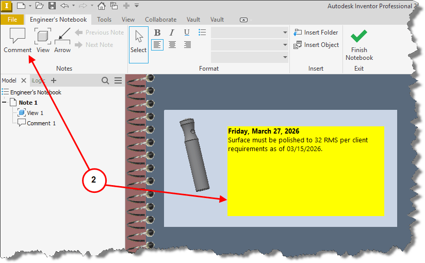Click the Redo arrow
Viewport: 425px width, 263px height.
(83, 6)
